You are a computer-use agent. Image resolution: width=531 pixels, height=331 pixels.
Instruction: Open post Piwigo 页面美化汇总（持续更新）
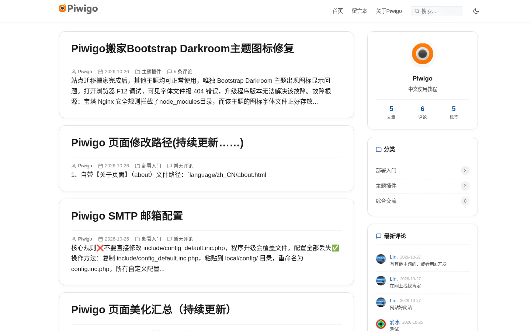coord(151,310)
